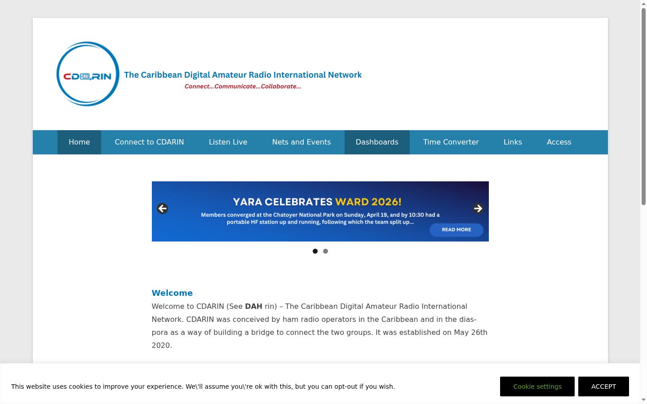Open Nets and Events menu
Viewport: 647px width, 404px height.
pyautogui.click(x=301, y=142)
